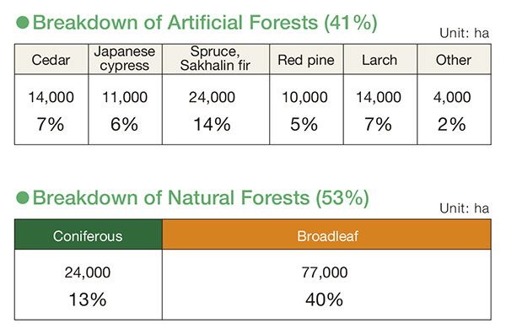Click the Cedar column header
The width and height of the screenshot is (506, 334).
point(51,59)
